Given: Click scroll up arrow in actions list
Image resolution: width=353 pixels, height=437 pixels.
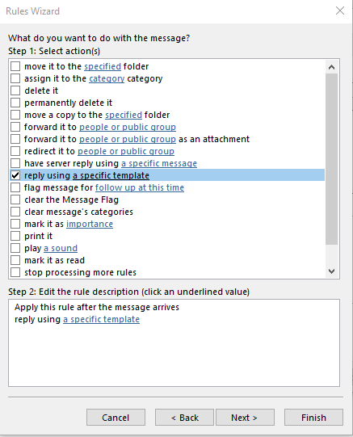Looking at the screenshot, I should pos(331,67).
